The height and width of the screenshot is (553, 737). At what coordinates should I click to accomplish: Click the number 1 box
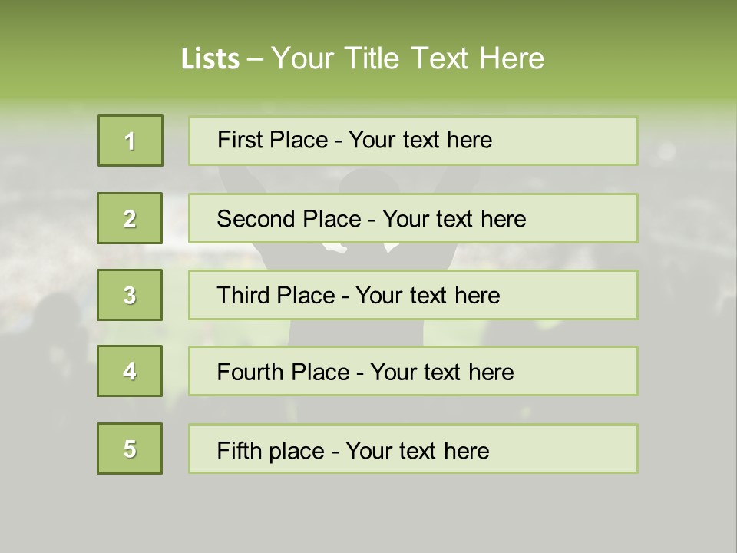point(131,141)
